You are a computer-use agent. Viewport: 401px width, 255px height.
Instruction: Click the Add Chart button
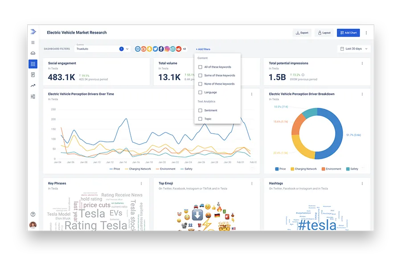click(348, 33)
